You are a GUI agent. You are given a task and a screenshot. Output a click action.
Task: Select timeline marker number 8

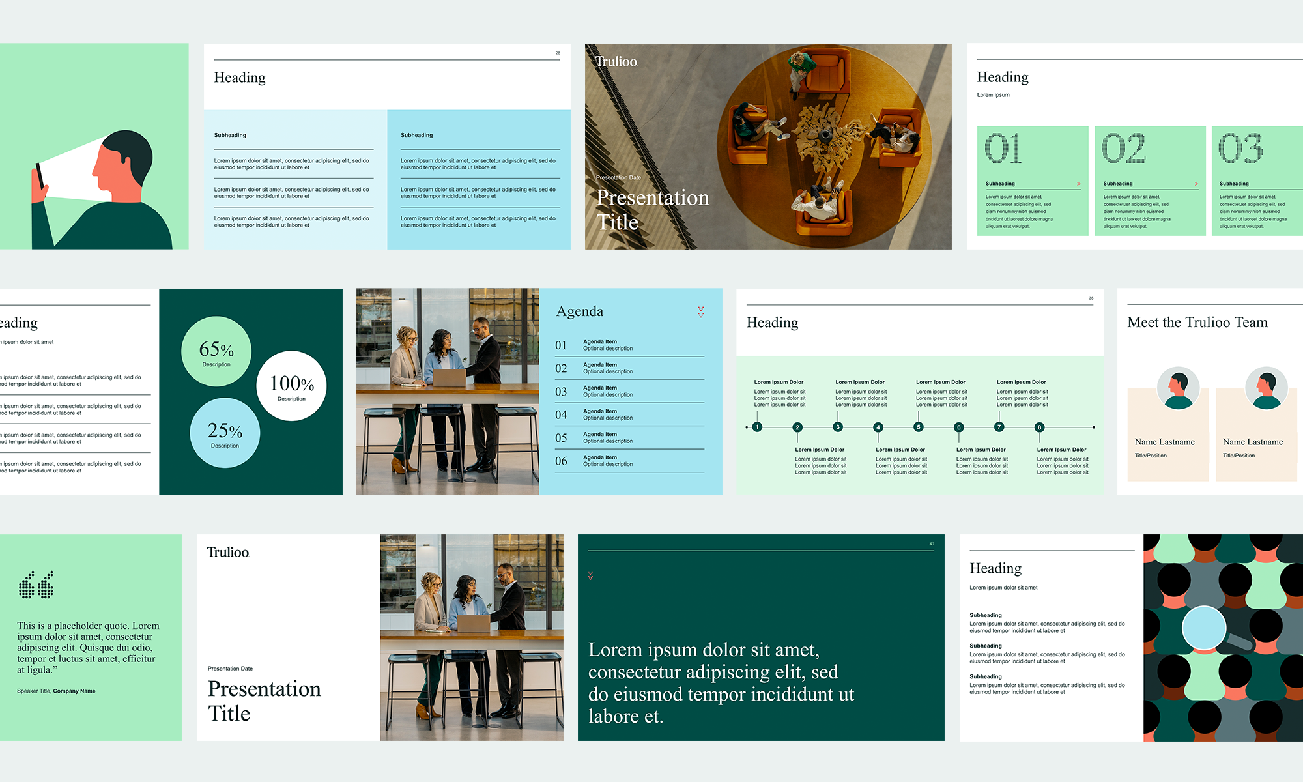pyautogui.click(x=1039, y=427)
